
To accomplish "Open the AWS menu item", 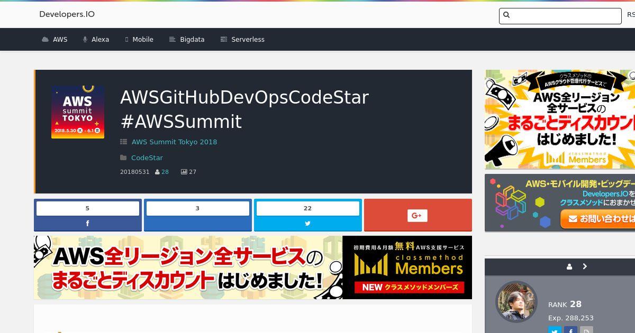I will 55,40.
